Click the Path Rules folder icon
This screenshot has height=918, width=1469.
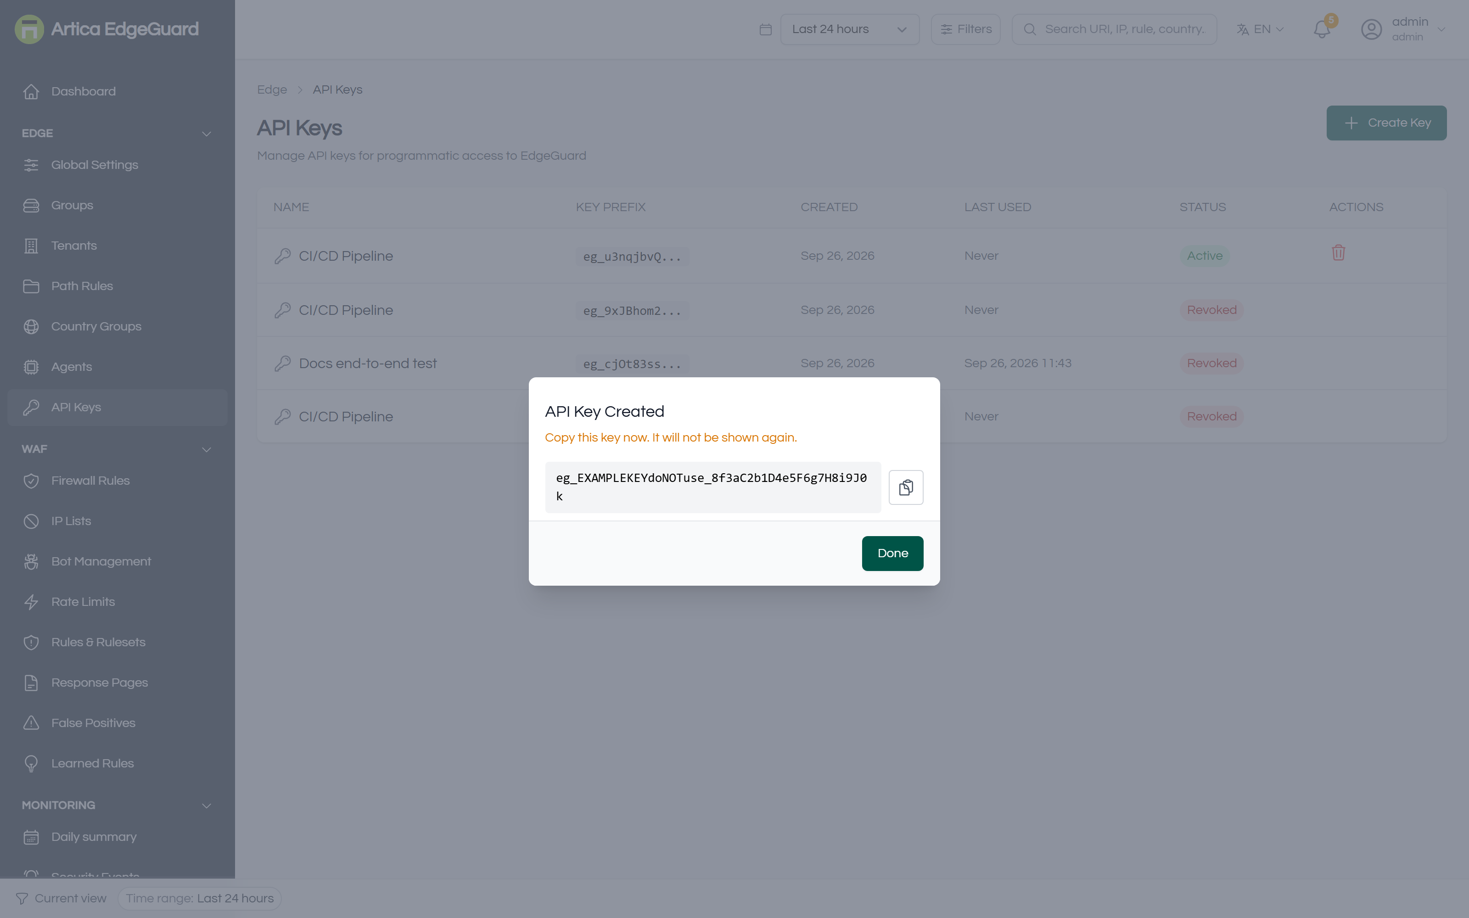pyautogui.click(x=31, y=286)
